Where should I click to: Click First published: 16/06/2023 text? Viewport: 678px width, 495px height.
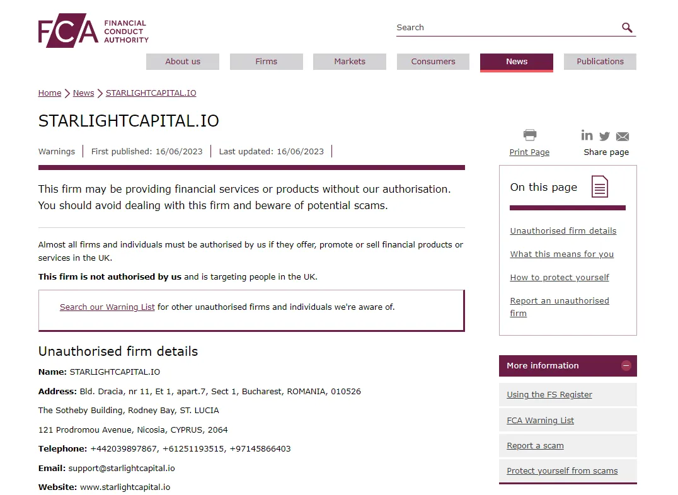pyautogui.click(x=147, y=151)
